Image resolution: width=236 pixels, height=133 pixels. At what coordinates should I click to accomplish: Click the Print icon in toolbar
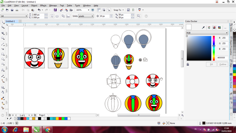point(17,10)
